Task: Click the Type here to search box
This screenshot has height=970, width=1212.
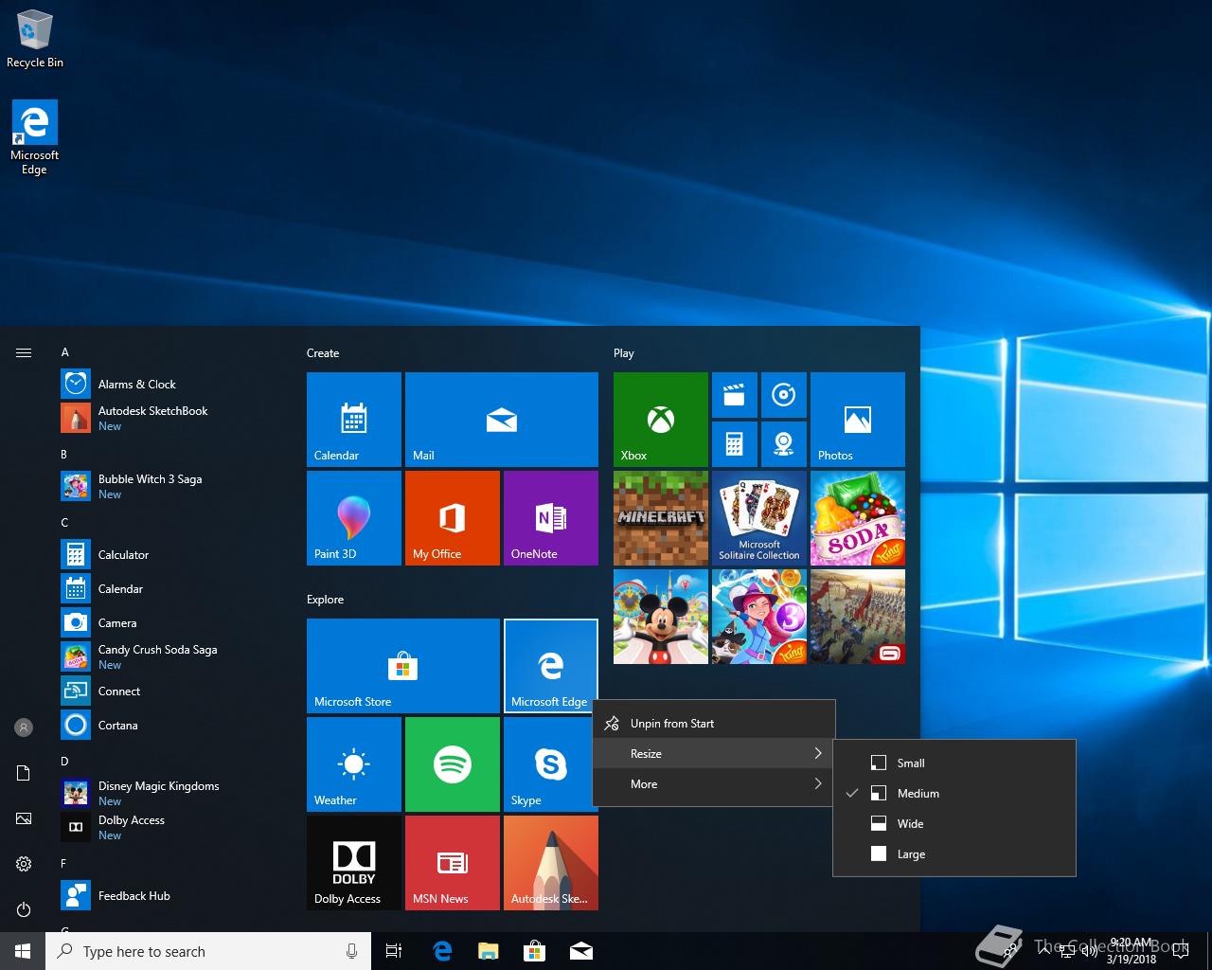Action: [208, 951]
